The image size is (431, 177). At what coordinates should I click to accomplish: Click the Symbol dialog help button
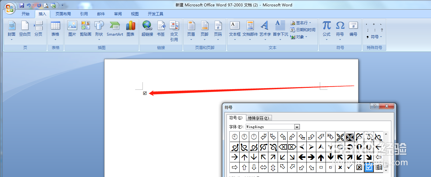[374, 106]
